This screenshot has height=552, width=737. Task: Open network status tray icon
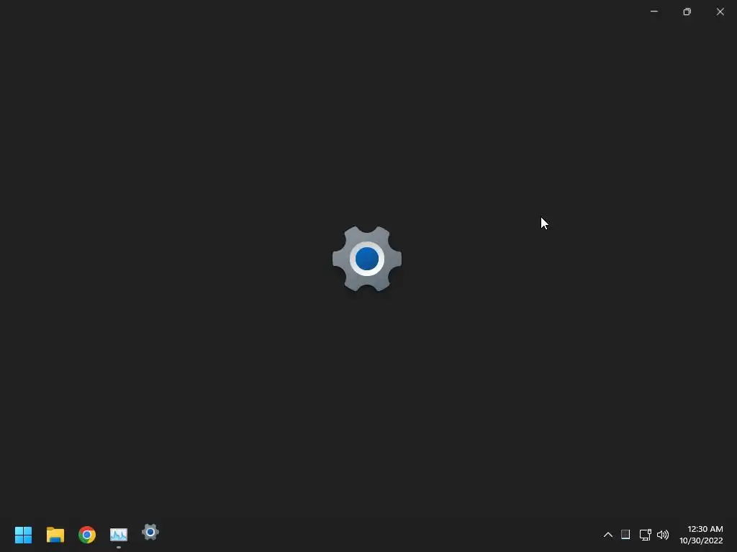(646, 535)
